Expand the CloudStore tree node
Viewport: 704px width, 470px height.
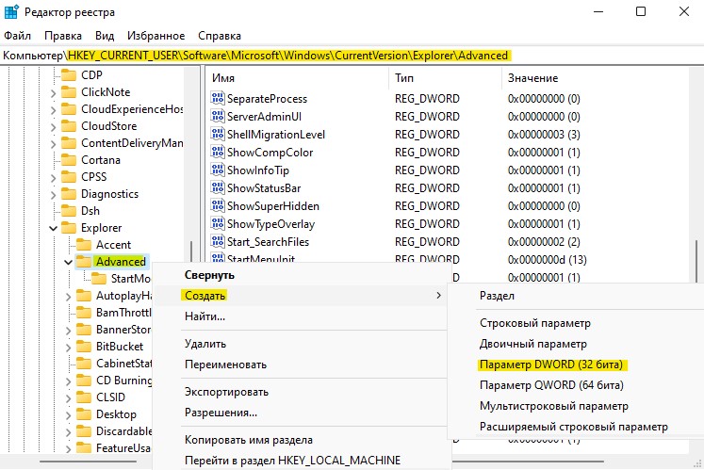point(53,127)
